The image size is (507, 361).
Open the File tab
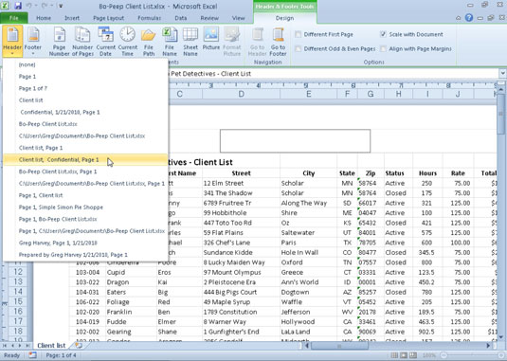(x=14, y=18)
